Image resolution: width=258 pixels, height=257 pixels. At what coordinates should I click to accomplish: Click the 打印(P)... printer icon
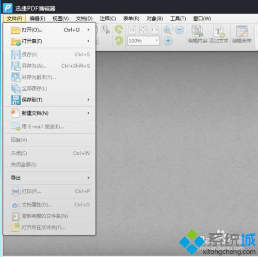15,191
